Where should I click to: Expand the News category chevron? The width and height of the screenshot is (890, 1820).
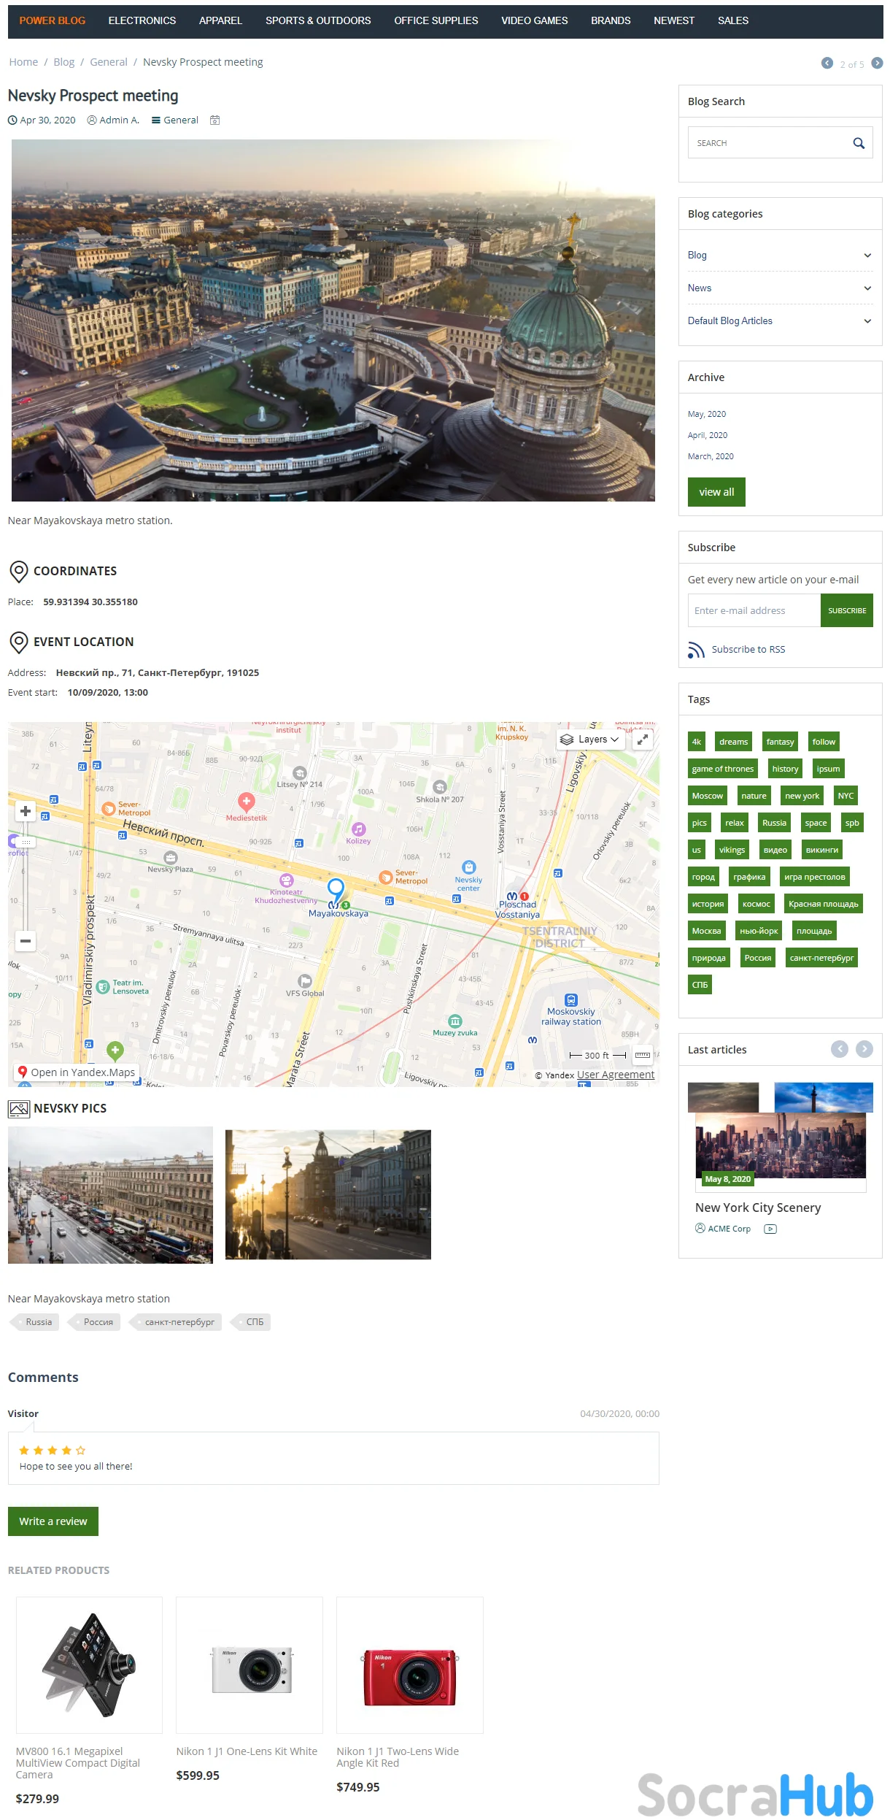point(867,288)
